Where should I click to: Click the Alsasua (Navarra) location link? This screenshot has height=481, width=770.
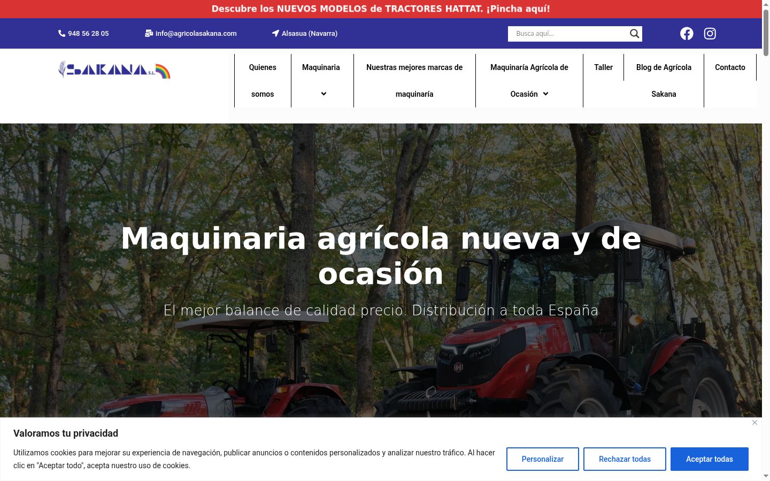point(310,33)
